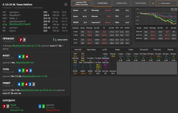Click the gray J river card
Viewport: 178px width, 113px height.
click(34, 84)
